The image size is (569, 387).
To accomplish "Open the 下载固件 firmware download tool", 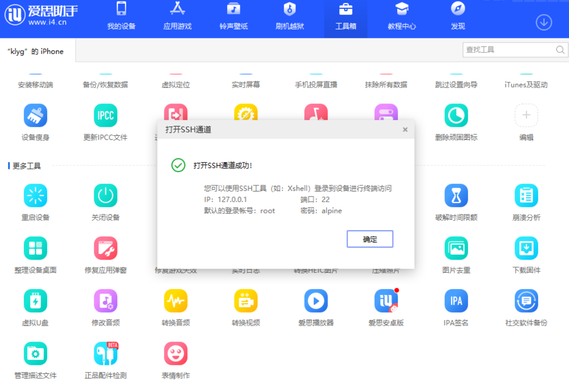I will 526,254.
